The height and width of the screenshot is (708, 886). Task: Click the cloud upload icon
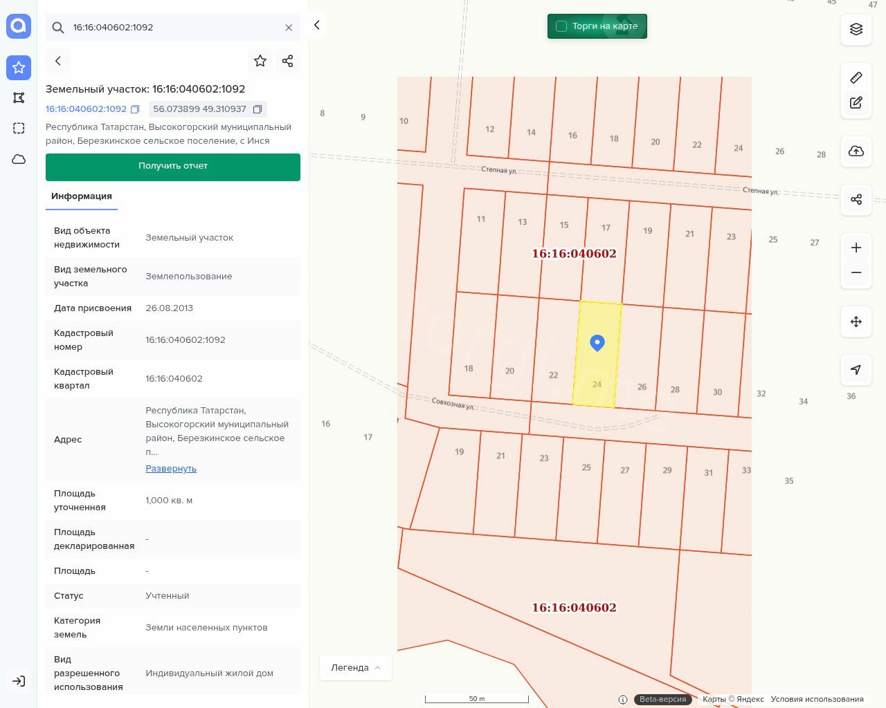pyautogui.click(x=856, y=151)
